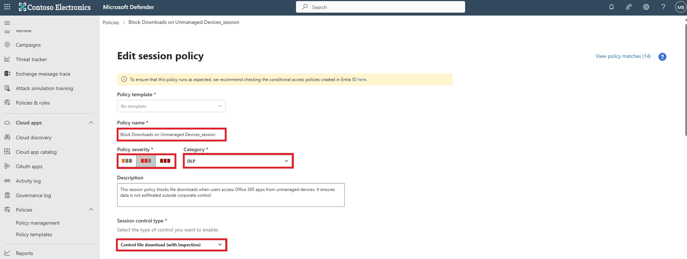Click the Governance log clipboard icon
687x259 pixels.
7,195
